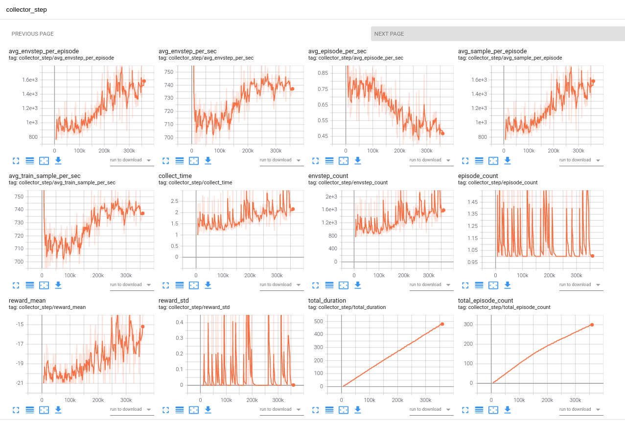Expand the avg_envstep_per_episode chart size
The image size is (625, 421).
(x=16, y=160)
